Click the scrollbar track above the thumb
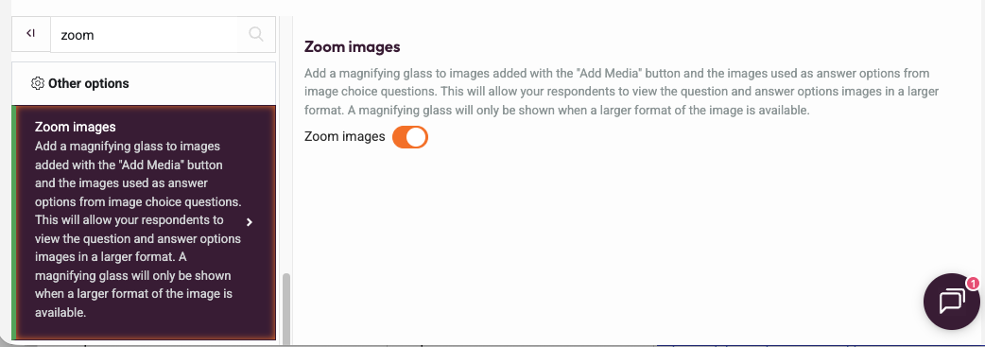Image resolution: width=985 pixels, height=347 pixels. point(286,145)
